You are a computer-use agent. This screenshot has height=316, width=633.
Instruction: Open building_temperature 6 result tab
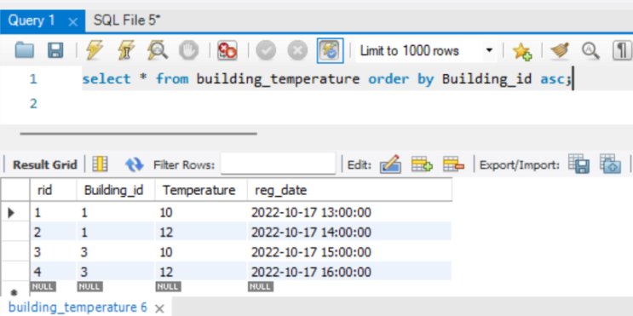pos(78,307)
